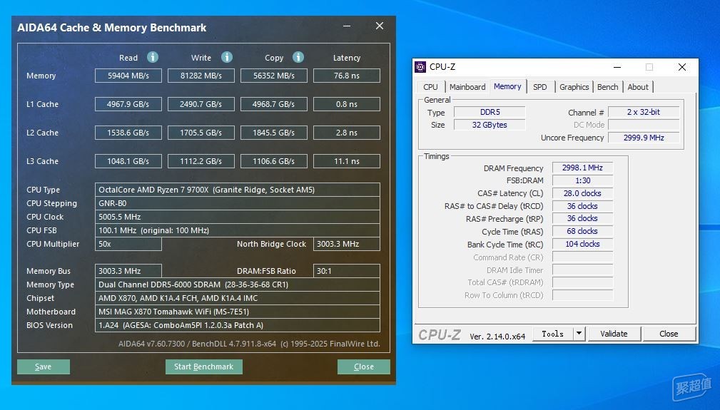
Task: Switch to the CPU tab in CPU-Z
Action: coord(430,87)
